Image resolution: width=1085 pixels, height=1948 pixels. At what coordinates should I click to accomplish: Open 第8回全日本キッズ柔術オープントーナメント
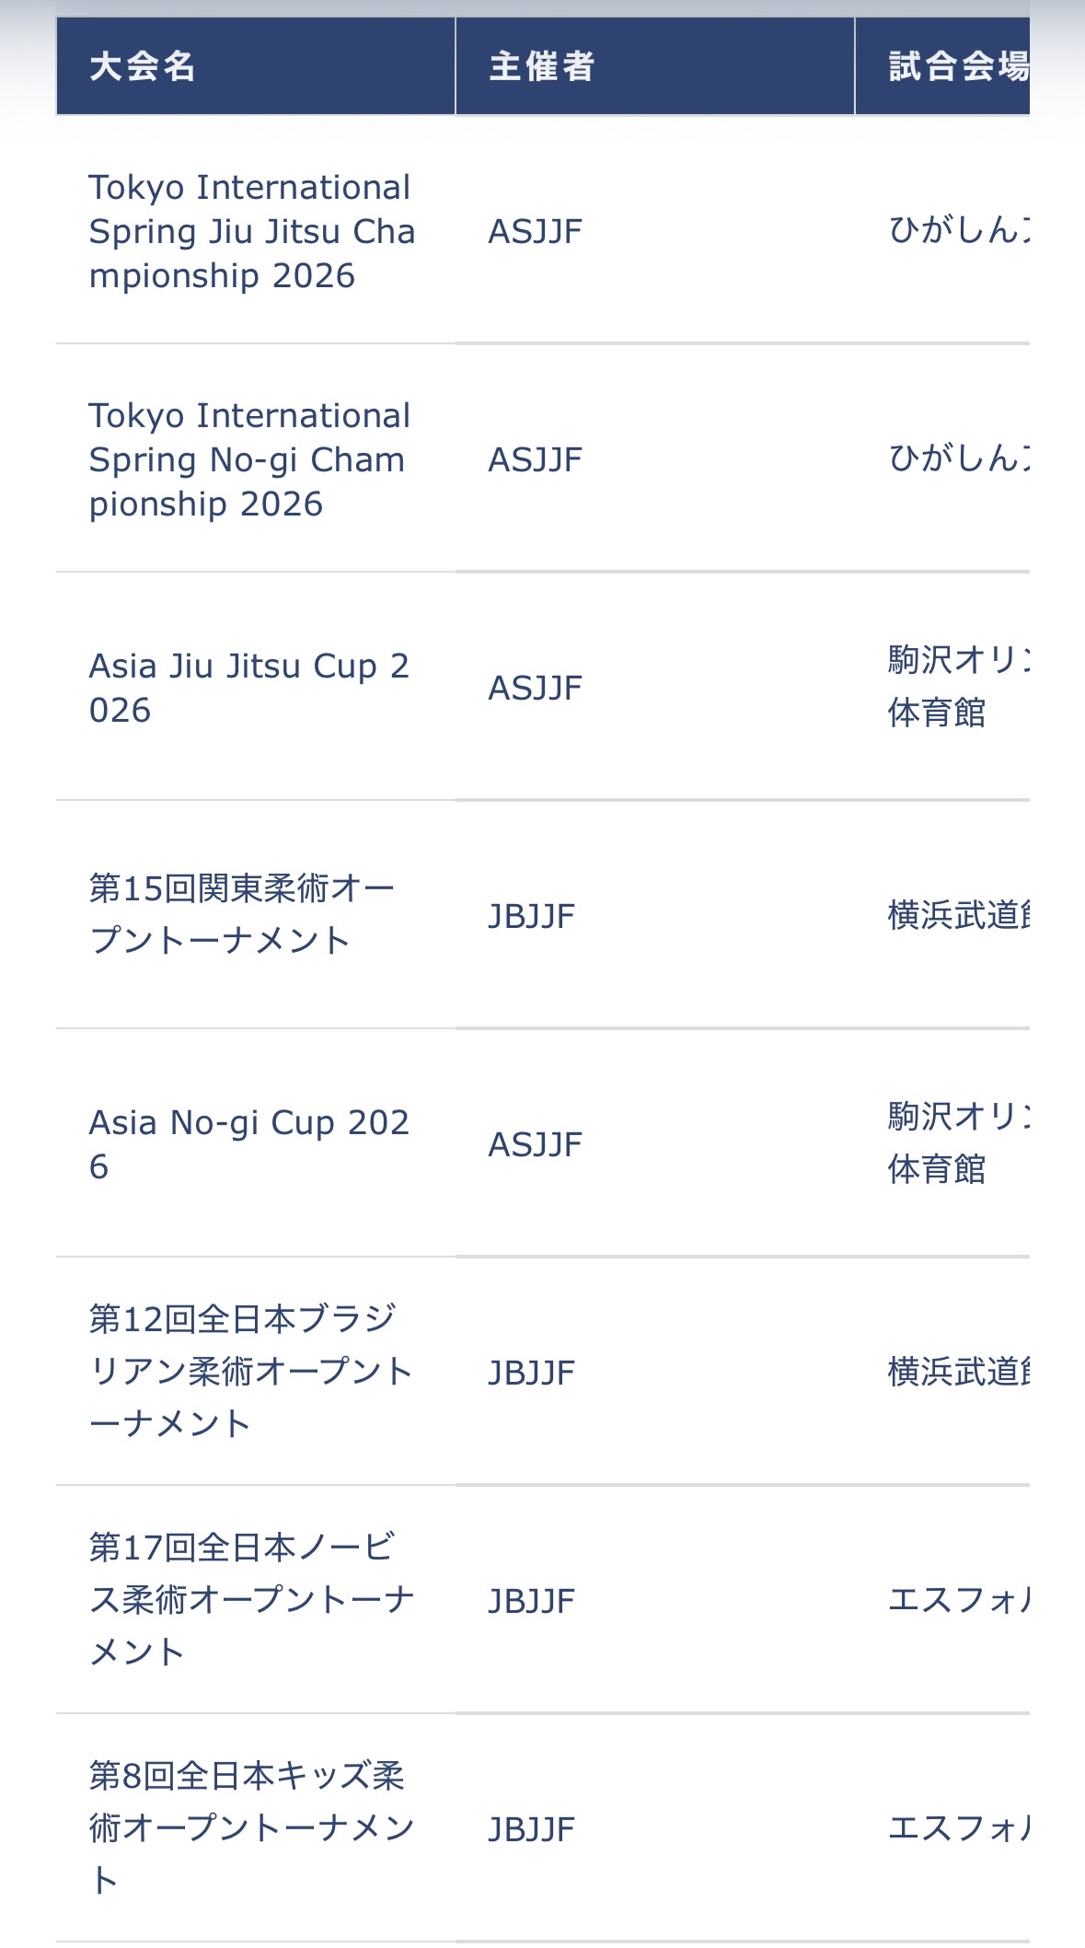point(250,1827)
